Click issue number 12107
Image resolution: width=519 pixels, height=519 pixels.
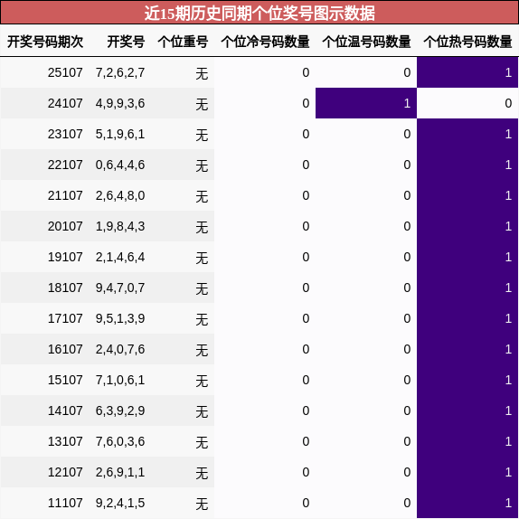pos(65,473)
